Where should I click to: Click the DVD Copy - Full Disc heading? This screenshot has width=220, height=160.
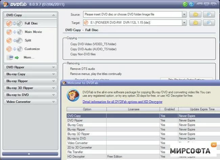(82, 30)
